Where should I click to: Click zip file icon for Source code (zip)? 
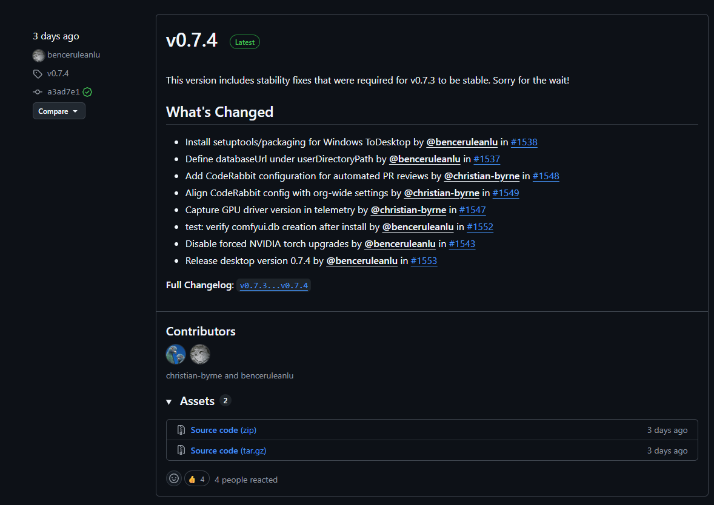tap(181, 430)
